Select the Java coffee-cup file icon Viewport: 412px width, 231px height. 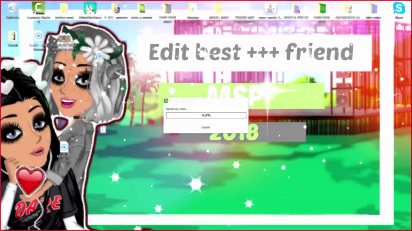[270, 9]
